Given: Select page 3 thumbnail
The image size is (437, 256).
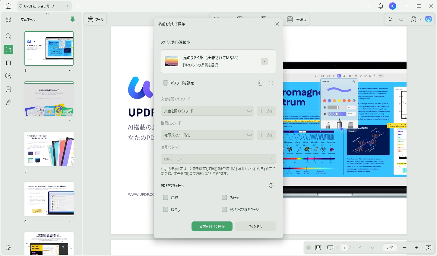Looking at the screenshot, I should pyautogui.click(x=49, y=149).
